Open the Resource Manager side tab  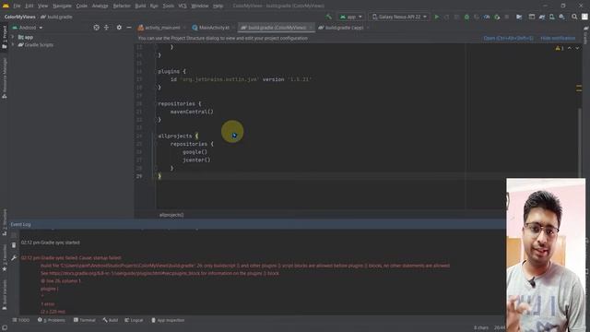tap(5, 78)
